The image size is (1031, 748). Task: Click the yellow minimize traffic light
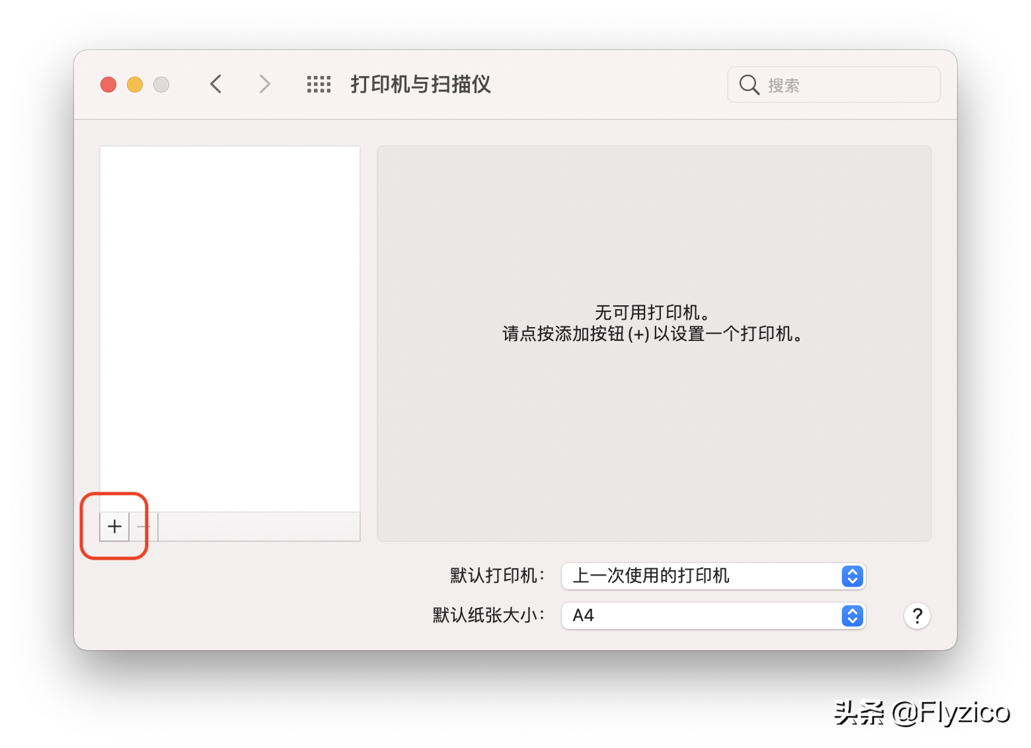click(135, 85)
